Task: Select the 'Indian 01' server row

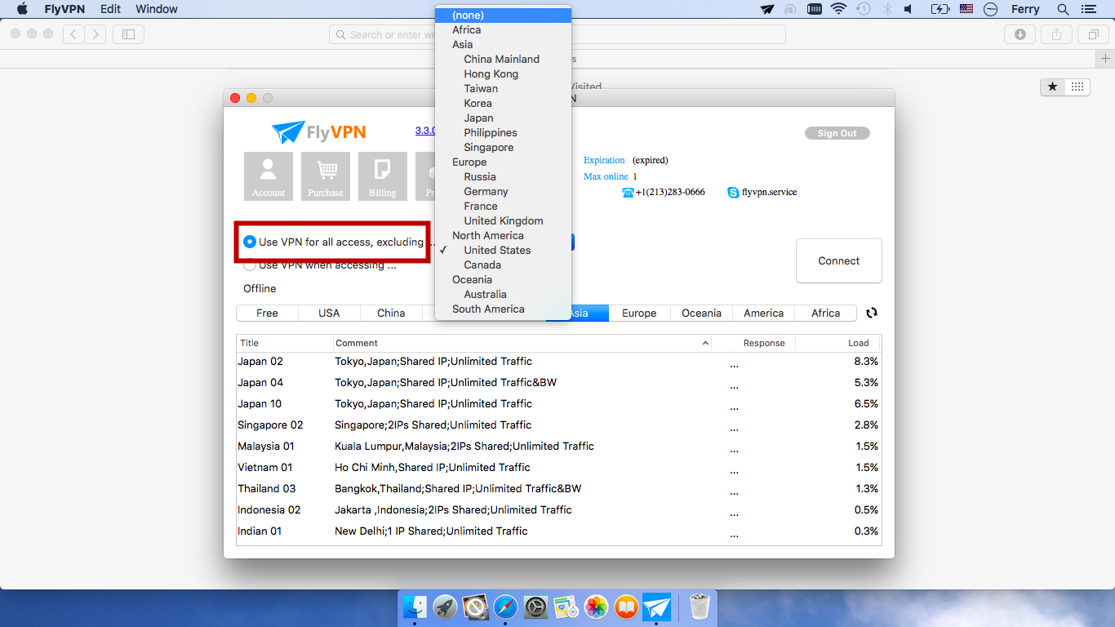Action: [x=558, y=531]
